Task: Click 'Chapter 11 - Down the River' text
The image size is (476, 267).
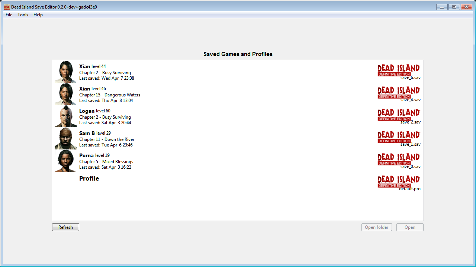Action: click(107, 139)
